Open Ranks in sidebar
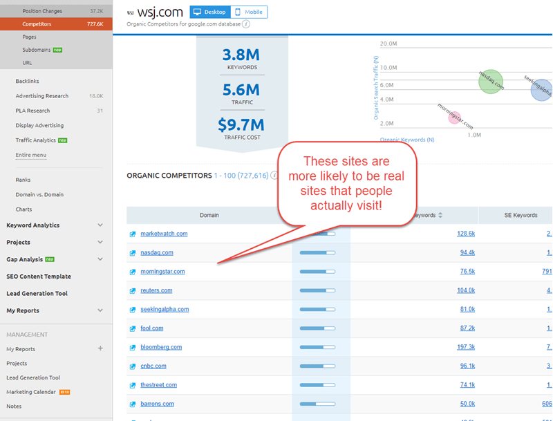 (23, 180)
